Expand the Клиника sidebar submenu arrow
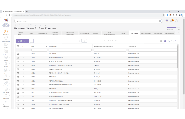The width and height of the screenshot is (185, 119). pos(10,57)
